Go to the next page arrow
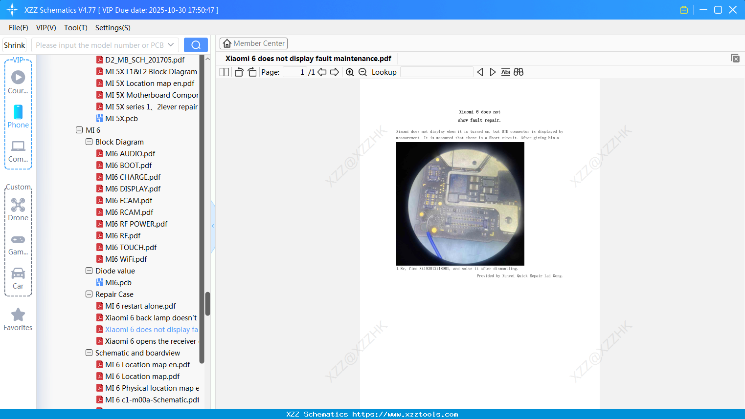Image resolution: width=745 pixels, height=419 pixels. coord(335,72)
